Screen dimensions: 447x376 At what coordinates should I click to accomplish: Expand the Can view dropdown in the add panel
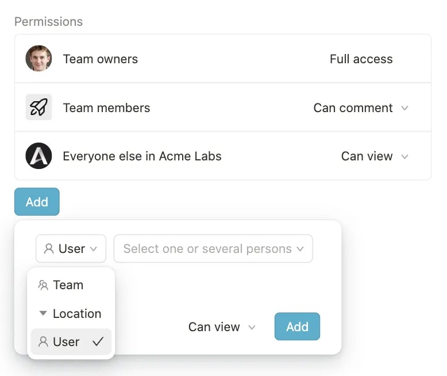pos(222,327)
